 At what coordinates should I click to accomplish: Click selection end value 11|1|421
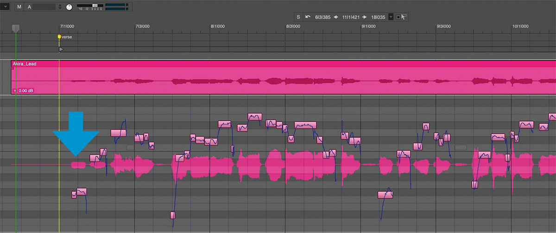(351, 17)
